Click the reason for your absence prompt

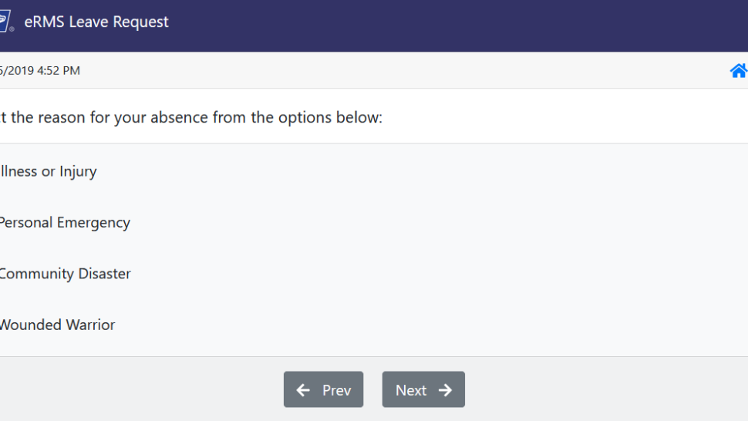[190, 117]
